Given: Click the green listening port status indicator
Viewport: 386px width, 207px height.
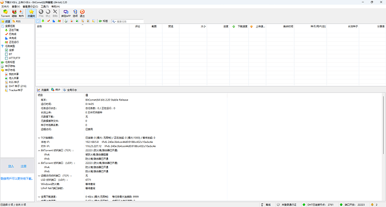Looking at the screenshot, I should tap(341, 205).
